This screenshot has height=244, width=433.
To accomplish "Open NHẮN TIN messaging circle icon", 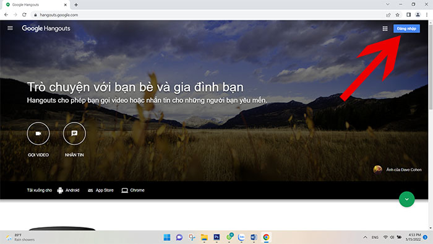I will [74, 134].
